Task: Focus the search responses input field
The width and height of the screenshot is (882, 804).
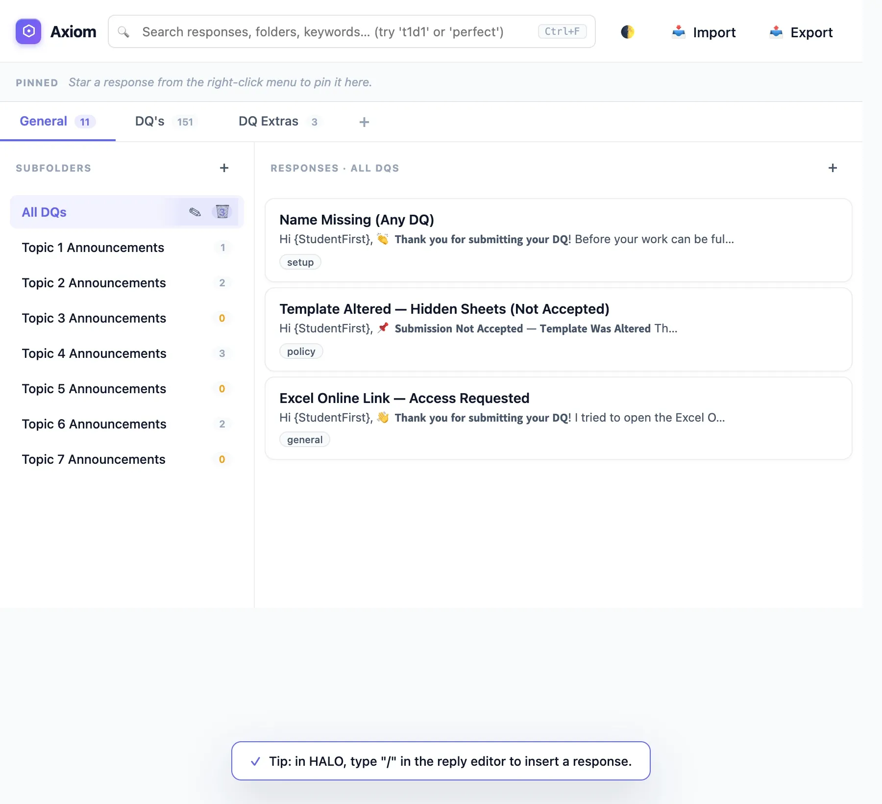Action: (352, 31)
